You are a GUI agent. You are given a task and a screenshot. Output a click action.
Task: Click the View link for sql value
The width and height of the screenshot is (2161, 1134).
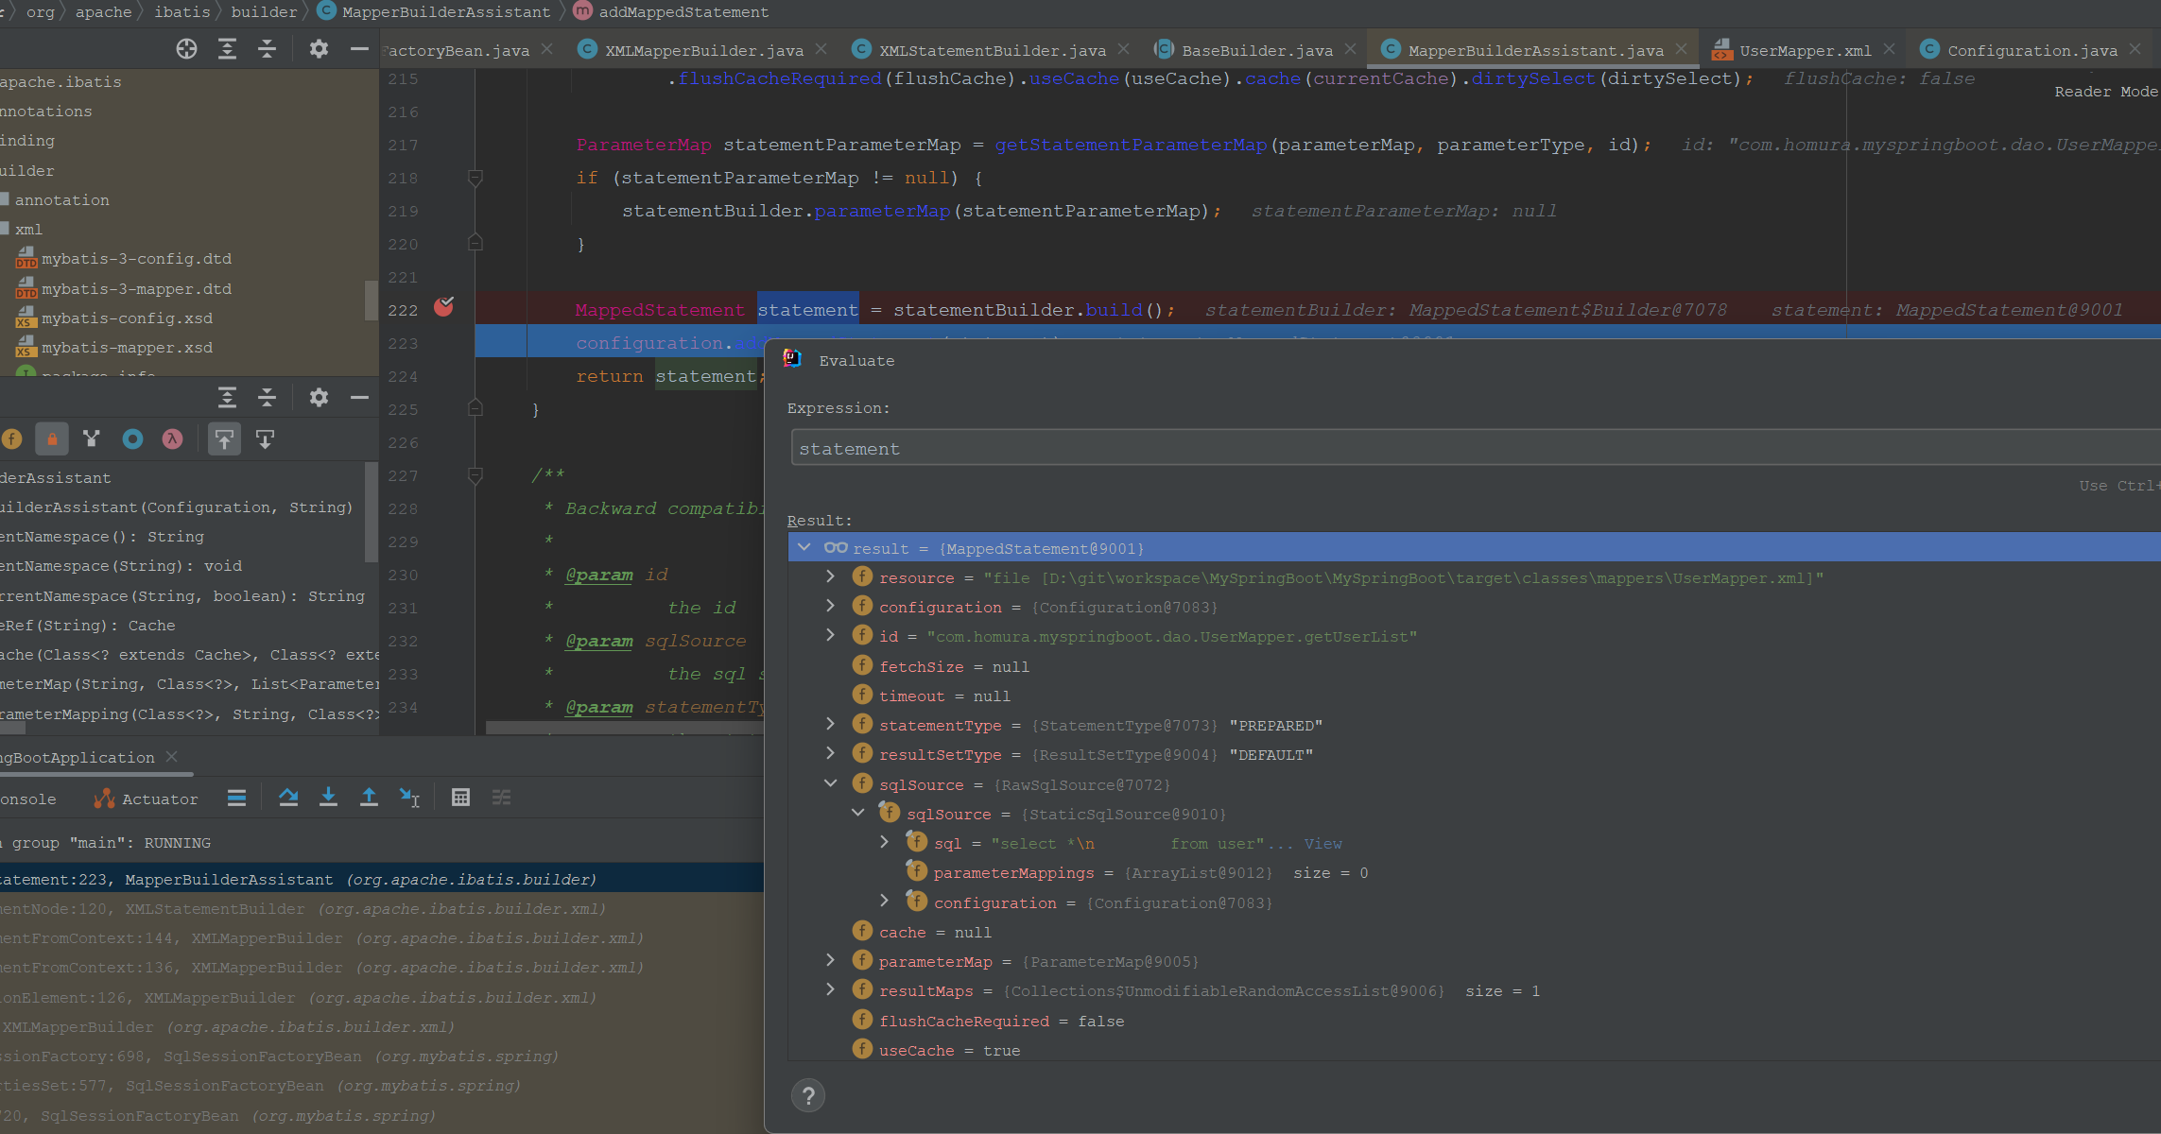point(1323,843)
